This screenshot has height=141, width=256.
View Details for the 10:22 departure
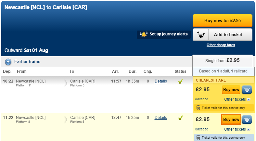point(161,81)
